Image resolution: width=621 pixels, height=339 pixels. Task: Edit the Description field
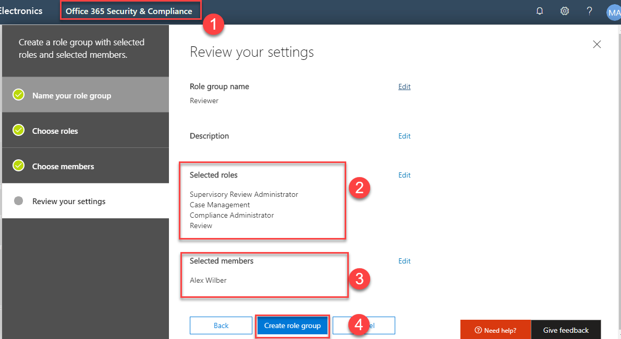click(x=404, y=136)
